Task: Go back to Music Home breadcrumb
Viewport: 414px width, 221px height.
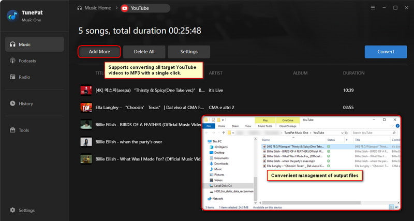Action: (x=94, y=8)
